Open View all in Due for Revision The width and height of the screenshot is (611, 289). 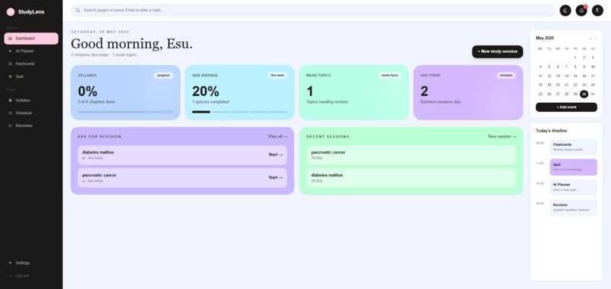[x=277, y=136]
